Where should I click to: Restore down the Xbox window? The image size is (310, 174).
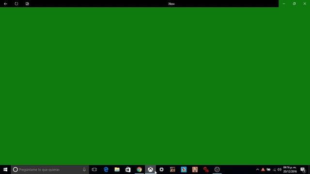(x=294, y=4)
